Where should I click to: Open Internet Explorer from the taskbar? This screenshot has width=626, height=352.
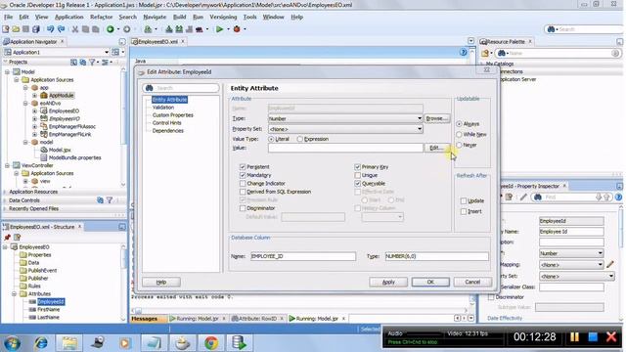(41, 343)
